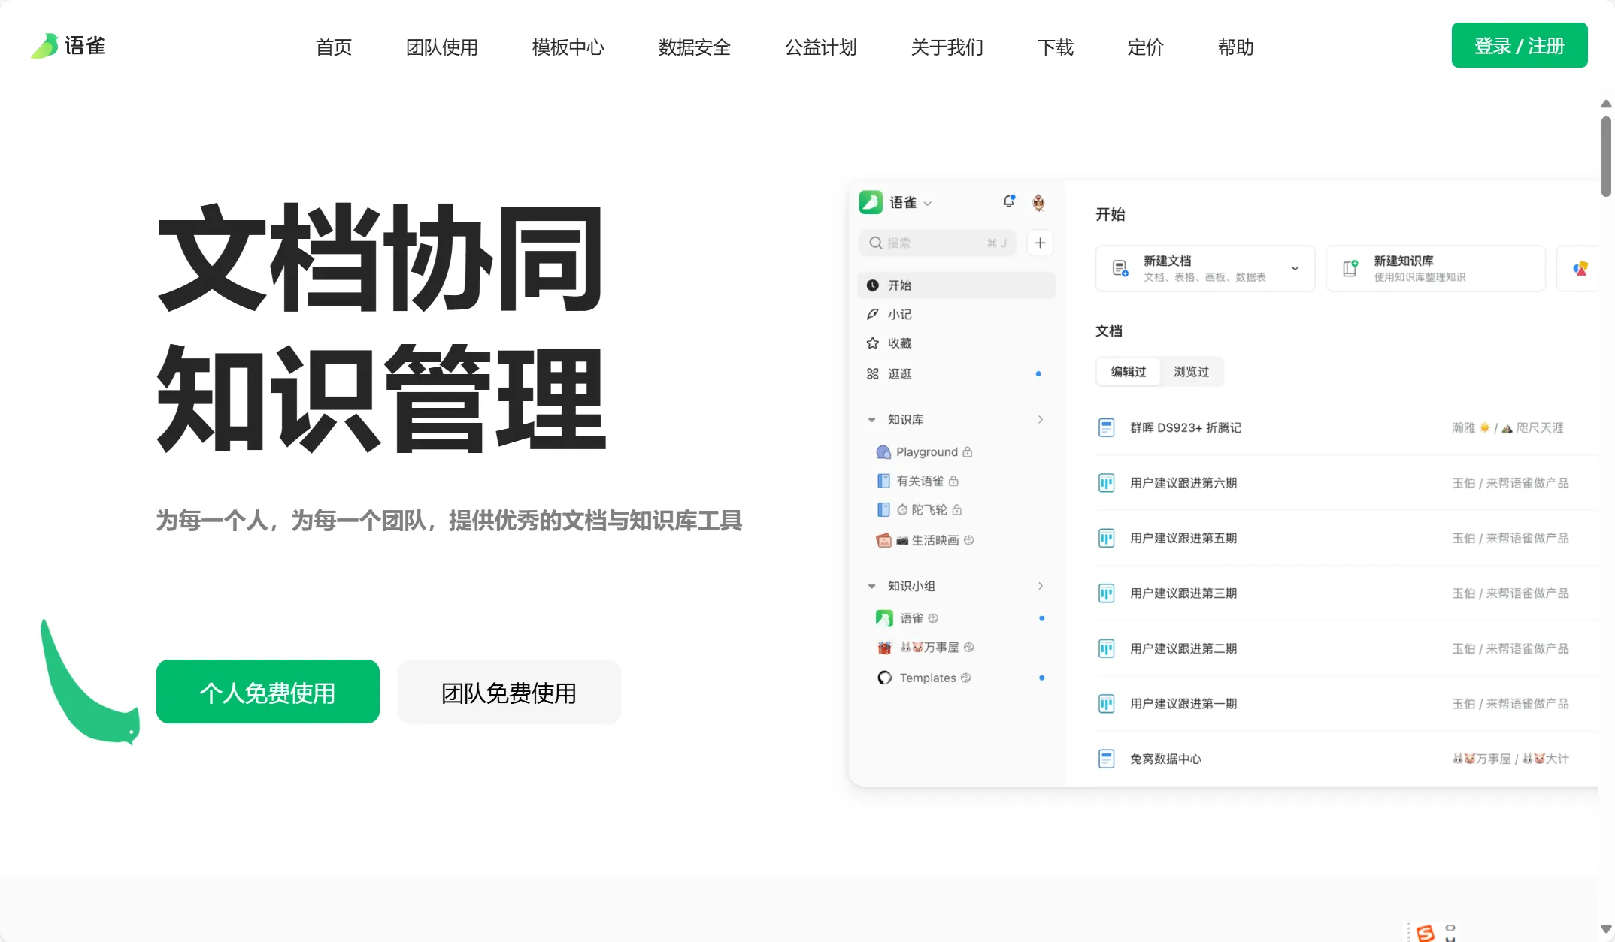Open the 模板中心 navigation menu item
This screenshot has height=942, width=1615.
point(568,47)
